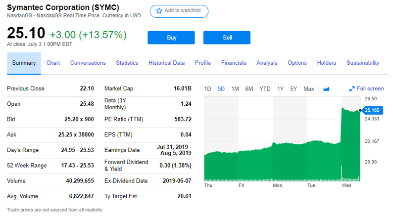This screenshot has height=219, width=393.
Task: Choose the 6M chart range
Action: tap(249, 89)
